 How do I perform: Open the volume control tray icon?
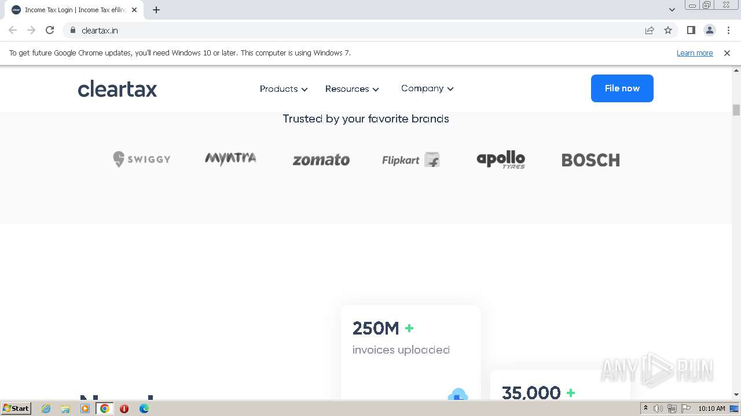tap(658, 408)
